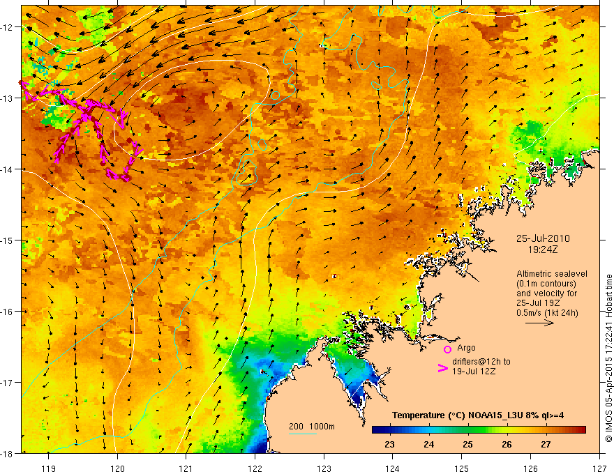Click longitude axis label '124'
This screenshot has height=474, width=614.
point(393,468)
